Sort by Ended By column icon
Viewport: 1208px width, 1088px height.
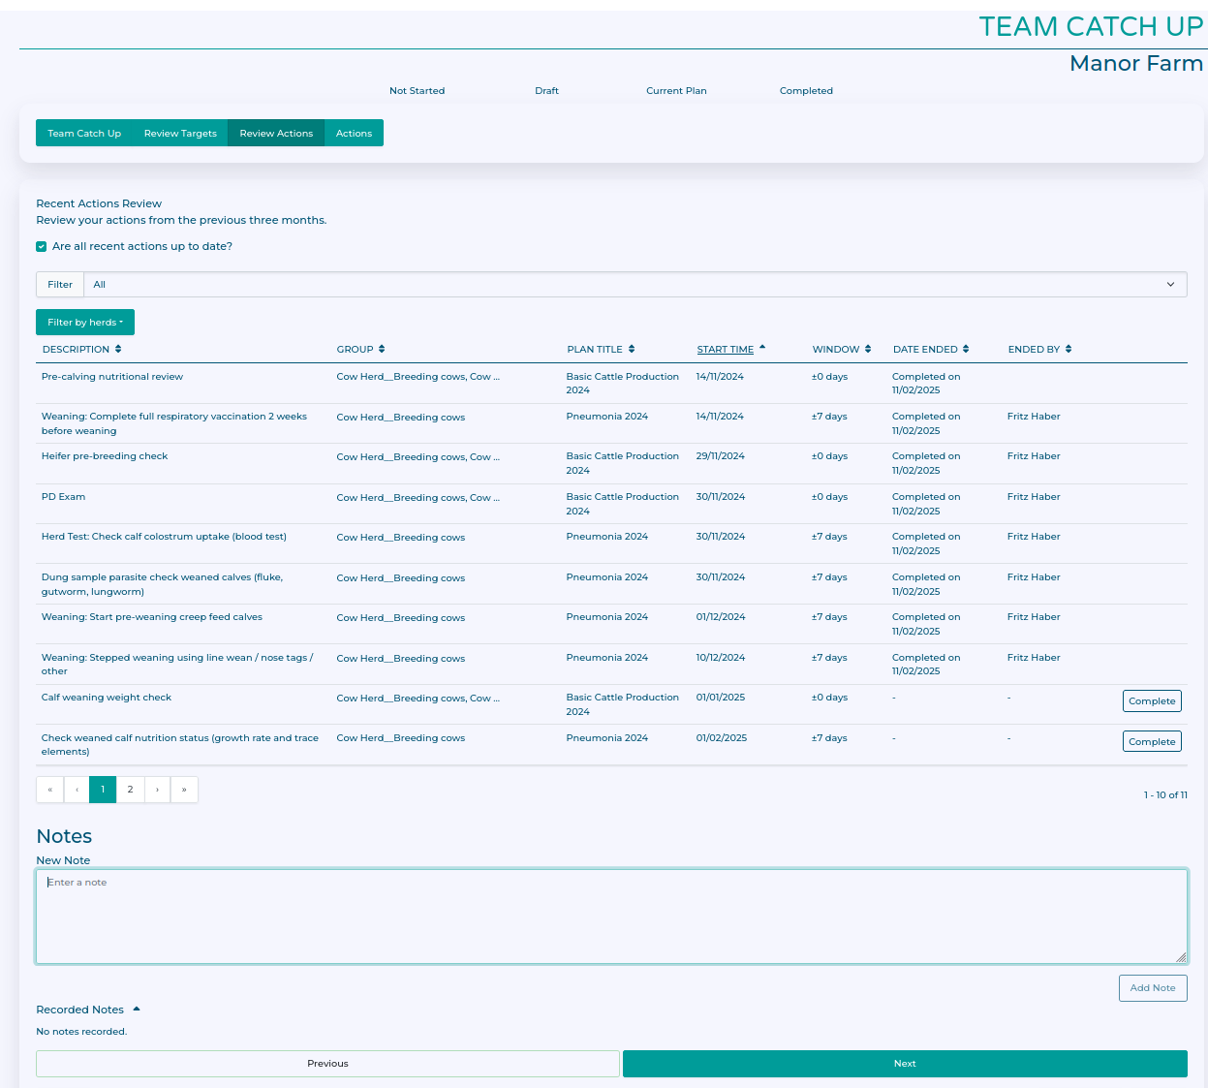pyautogui.click(x=1069, y=349)
